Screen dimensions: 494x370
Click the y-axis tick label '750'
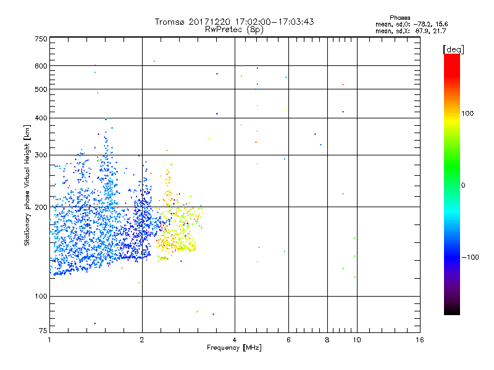(41, 39)
